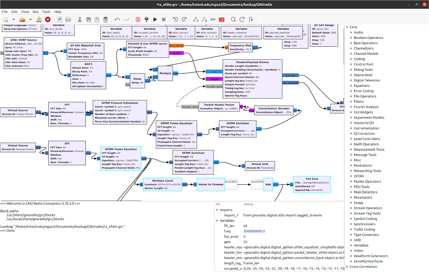Viewport: 429px width, 272px height.
Task: Open the Edit menu
Action: pyautogui.click(x=14, y=12)
